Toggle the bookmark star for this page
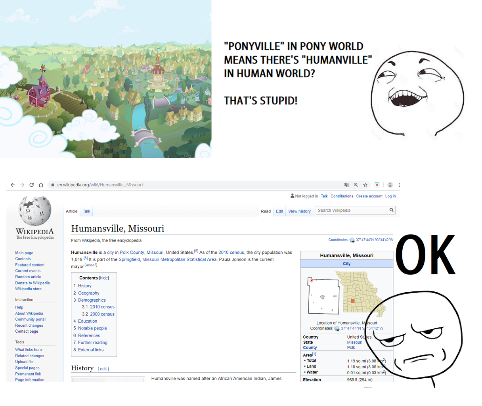The image size is (482, 406). tap(365, 185)
